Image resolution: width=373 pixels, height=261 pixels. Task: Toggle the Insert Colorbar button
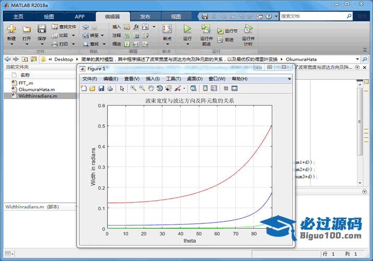pyautogui.click(x=205, y=88)
